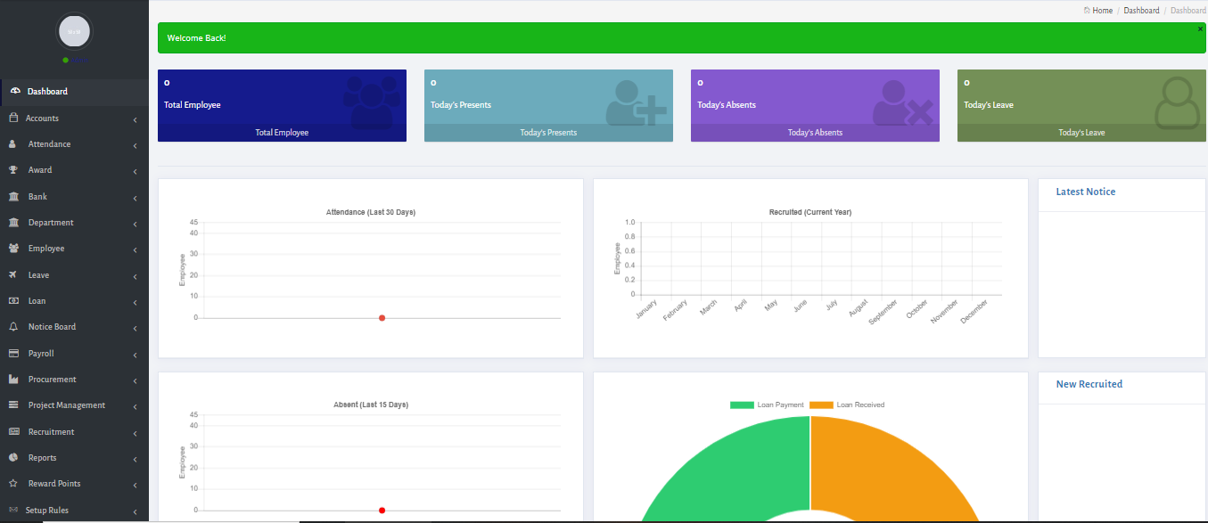Image resolution: width=1208 pixels, height=523 pixels.
Task: Dismiss the Welcome Back alert
Action: coord(1200,29)
